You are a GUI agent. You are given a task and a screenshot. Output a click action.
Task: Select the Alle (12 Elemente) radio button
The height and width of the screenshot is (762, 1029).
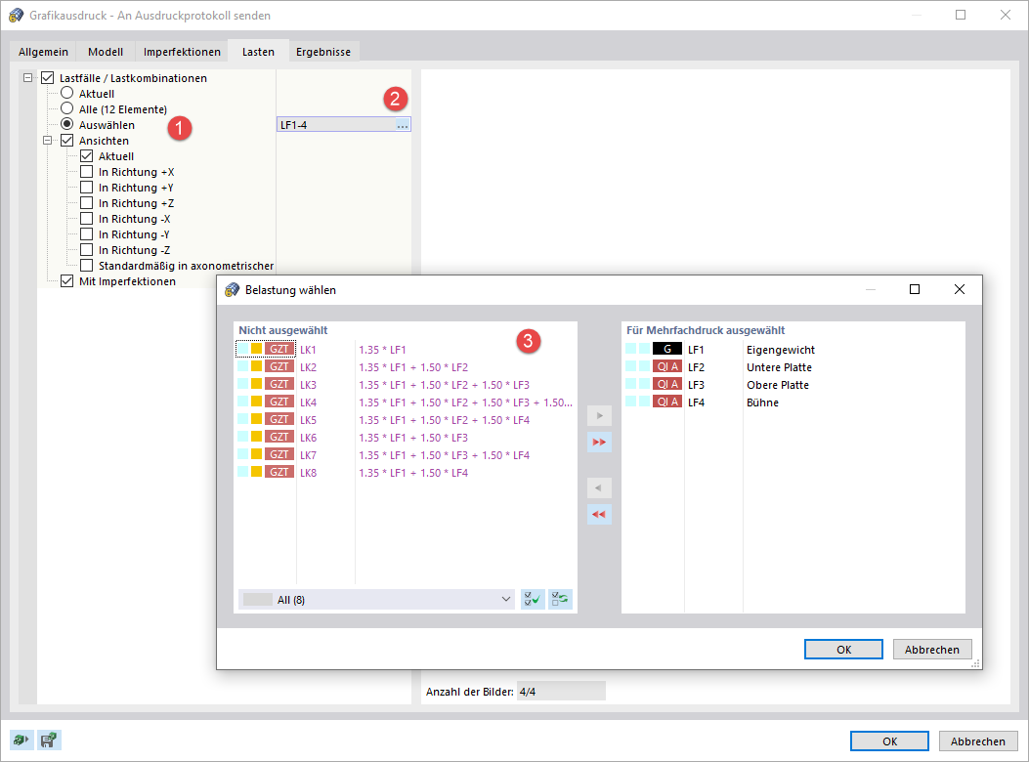pyautogui.click(x=66, y=108)
